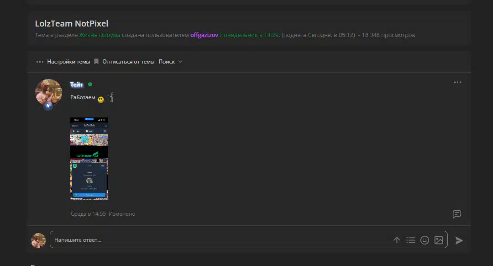This screenshot has width=493, height=266.
Task: Click Тейт's avatar on the post
Action: (x=48, y=92)
